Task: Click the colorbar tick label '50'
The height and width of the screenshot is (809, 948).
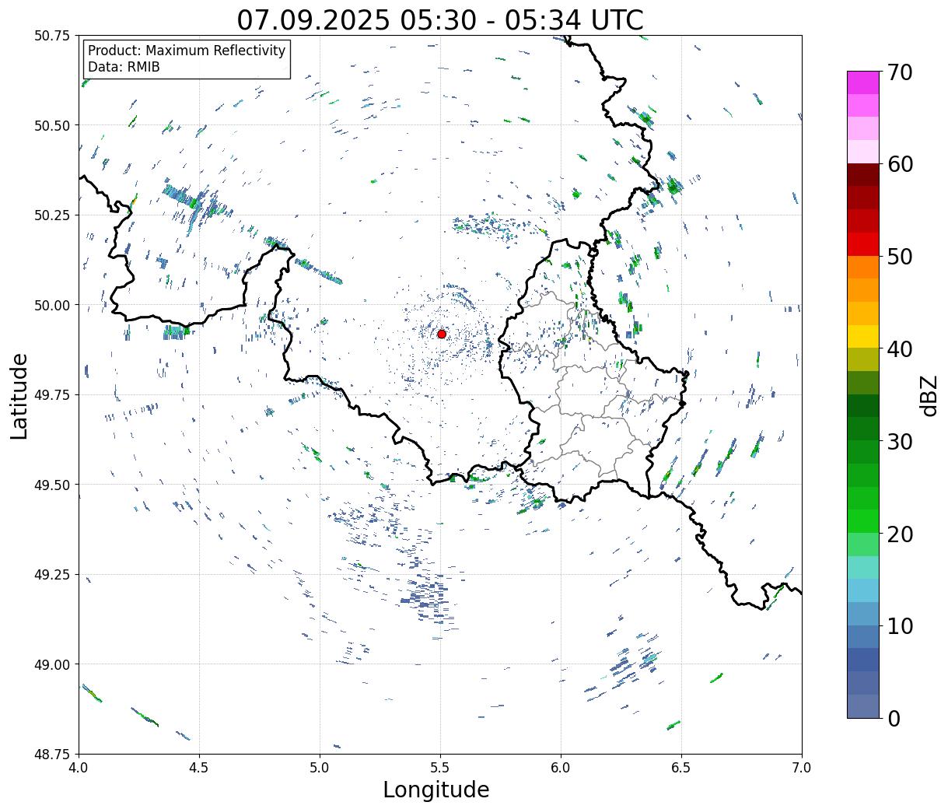Action: [899, 257]
